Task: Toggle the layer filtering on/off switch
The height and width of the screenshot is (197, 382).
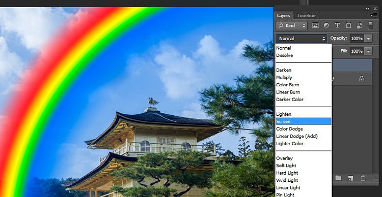Action: (x=371, y=25)
